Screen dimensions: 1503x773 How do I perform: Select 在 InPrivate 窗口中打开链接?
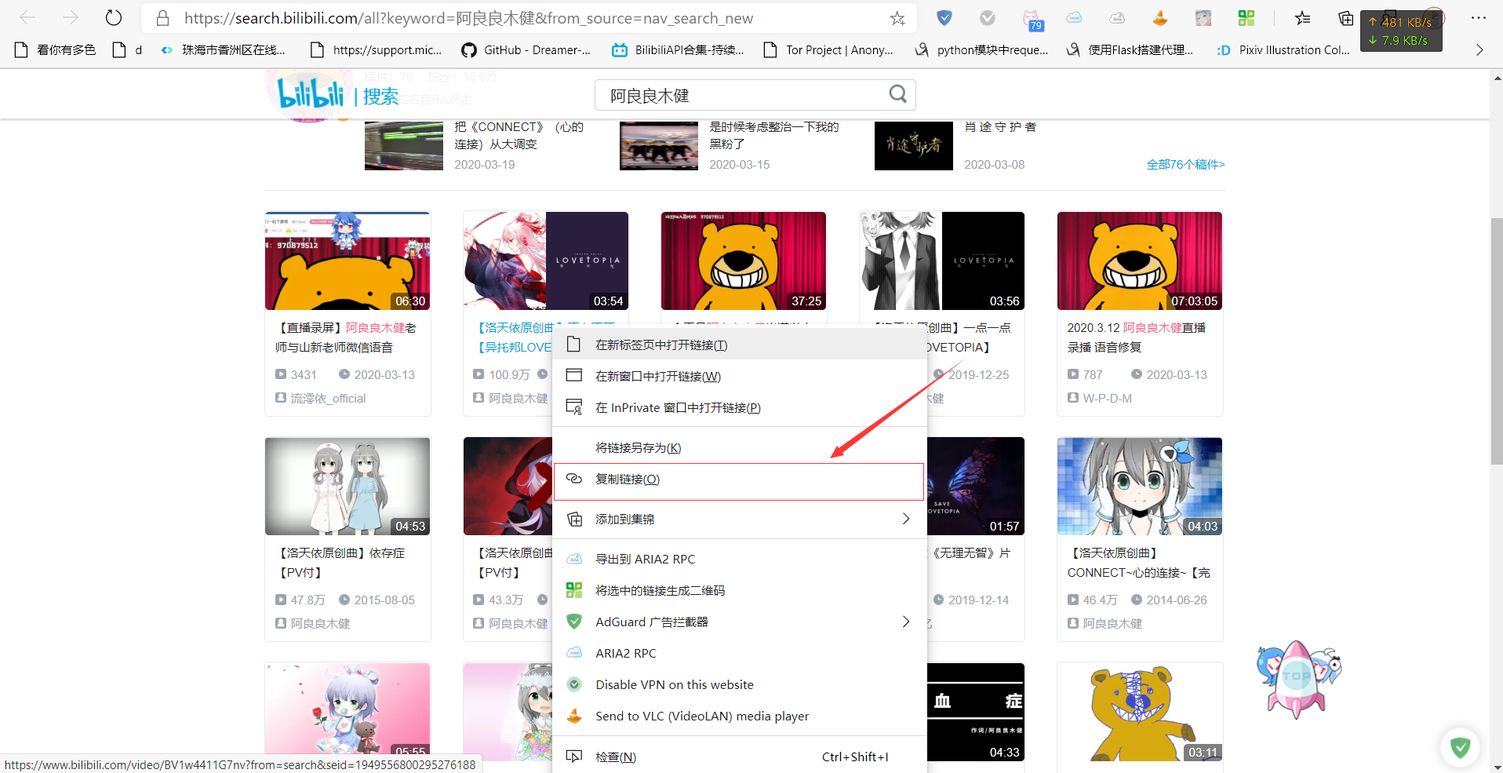tap(740, 407)
